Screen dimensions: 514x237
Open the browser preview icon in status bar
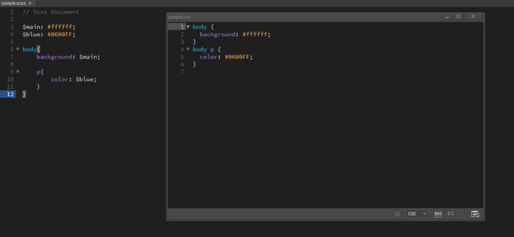pos(475,214)
